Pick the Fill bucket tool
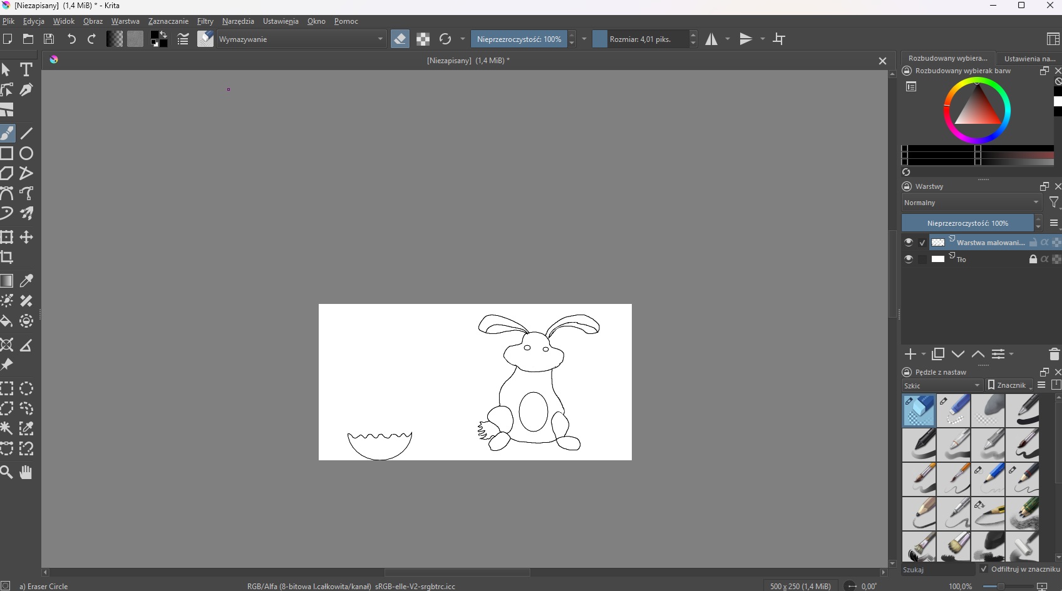The height and width of the screenshot is (591, 1062). point(7,321)
